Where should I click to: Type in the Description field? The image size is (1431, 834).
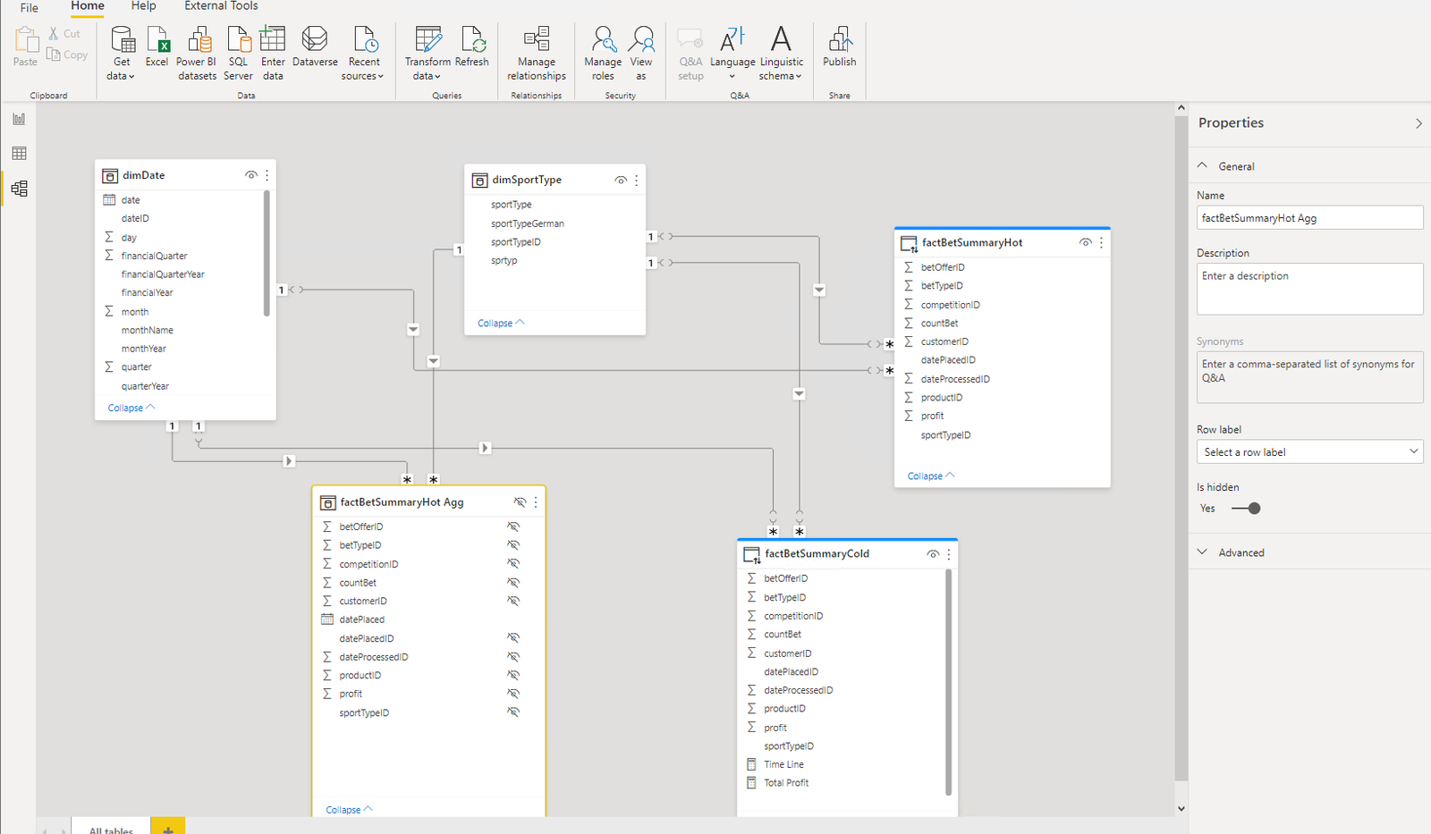[1308, 289]
